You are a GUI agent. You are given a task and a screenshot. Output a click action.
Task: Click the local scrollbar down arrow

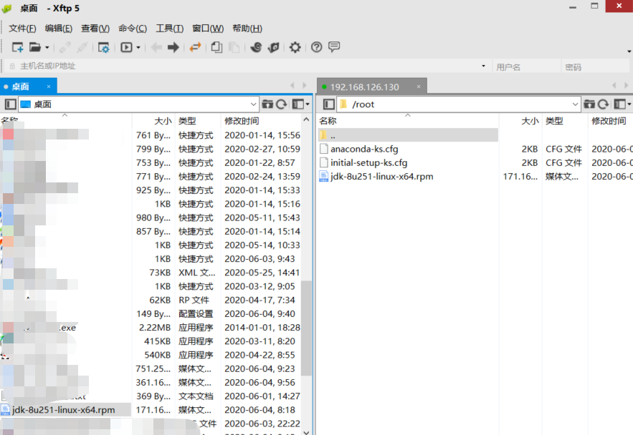(x=306, y=431)
